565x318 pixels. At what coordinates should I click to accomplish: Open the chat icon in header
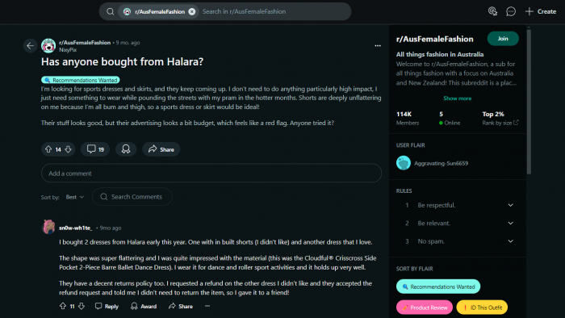[511, 11]
